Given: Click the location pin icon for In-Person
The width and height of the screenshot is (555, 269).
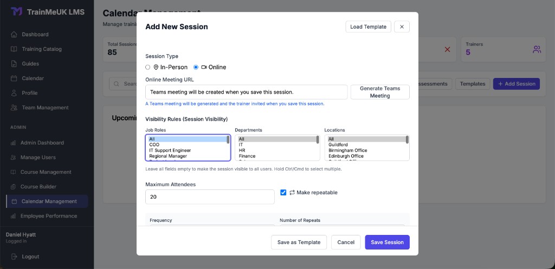Looking at the screenshot, I should coord(156,67).
